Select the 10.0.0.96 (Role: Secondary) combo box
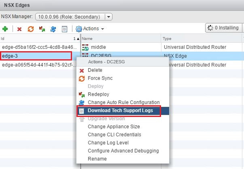This screenshot has height=169, width=244. point(74,17)
